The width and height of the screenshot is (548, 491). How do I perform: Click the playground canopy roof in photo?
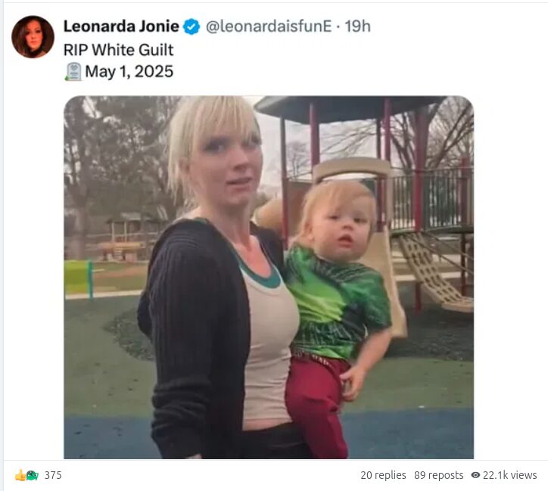click(350, 108)
